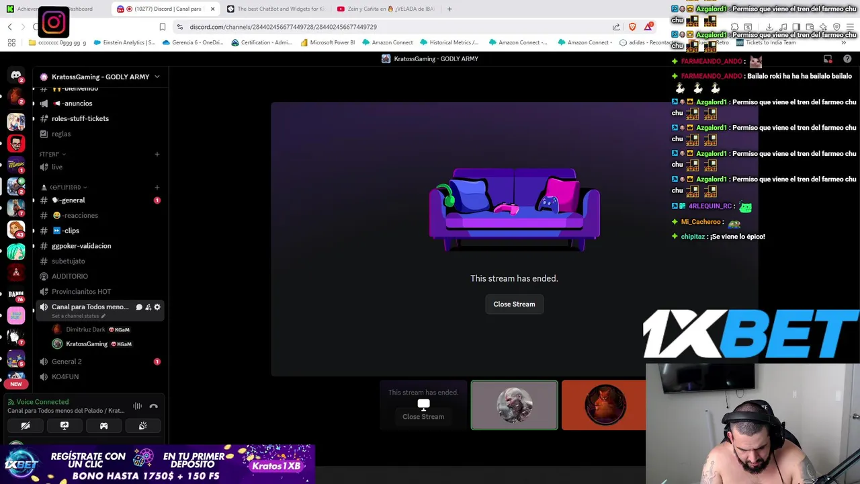860x484 pixels.
Task: Open pink server icon in sidebar
Action: tap(16, 315)
